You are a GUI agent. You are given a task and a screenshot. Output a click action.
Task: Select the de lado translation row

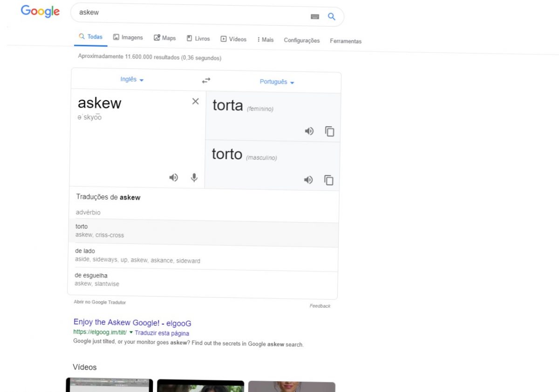tap(203, 257)
